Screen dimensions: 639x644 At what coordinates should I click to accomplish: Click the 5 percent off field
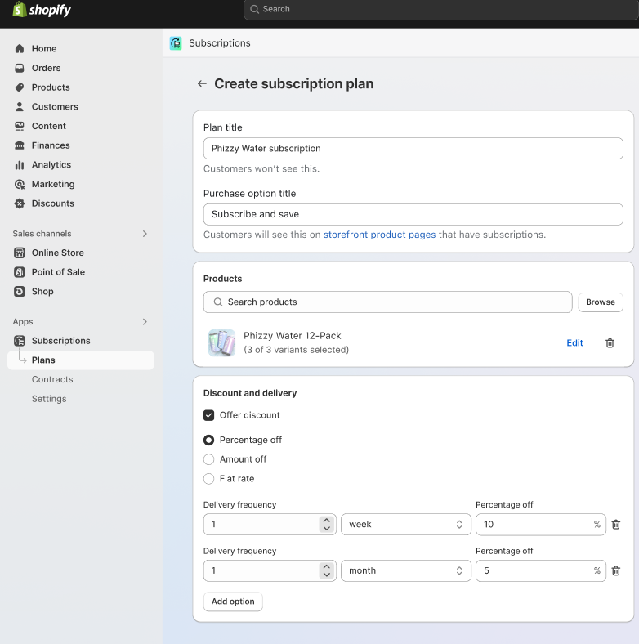540,571
